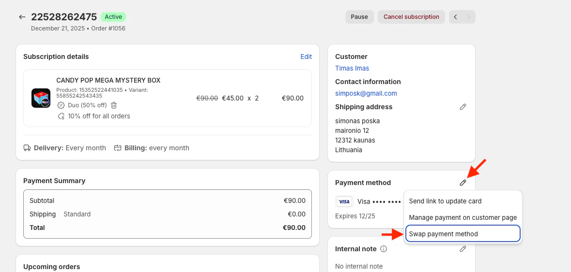
Task: Choose Manage payment on customer page
Action: [463, 217]
